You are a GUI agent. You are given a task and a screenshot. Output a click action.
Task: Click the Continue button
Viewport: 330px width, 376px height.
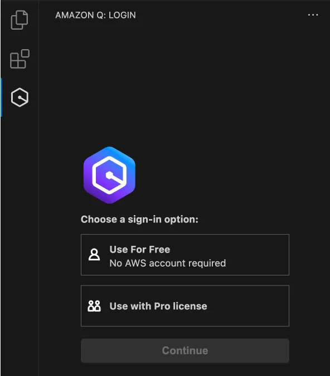(x=185, y=351)
